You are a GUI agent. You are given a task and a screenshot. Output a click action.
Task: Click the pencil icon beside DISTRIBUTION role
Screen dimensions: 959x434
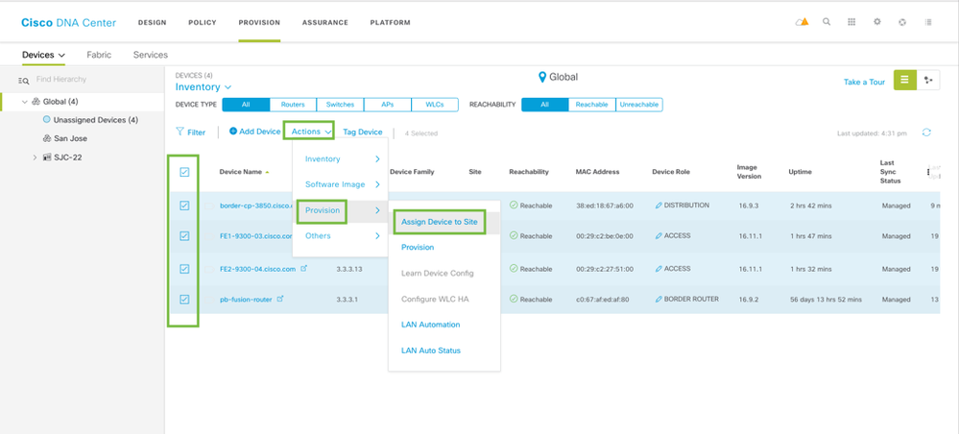[659, 205]
